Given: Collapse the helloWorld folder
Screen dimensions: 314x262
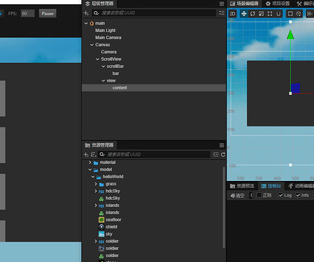Looking at the screenshot, I should coord(93,177).
